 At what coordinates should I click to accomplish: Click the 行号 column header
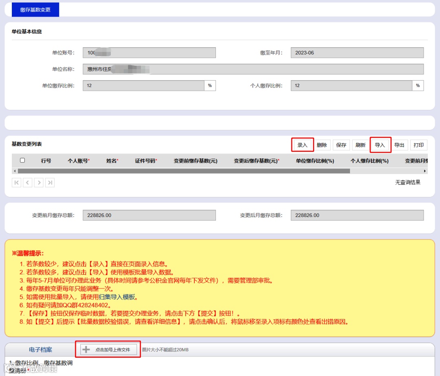46,161
